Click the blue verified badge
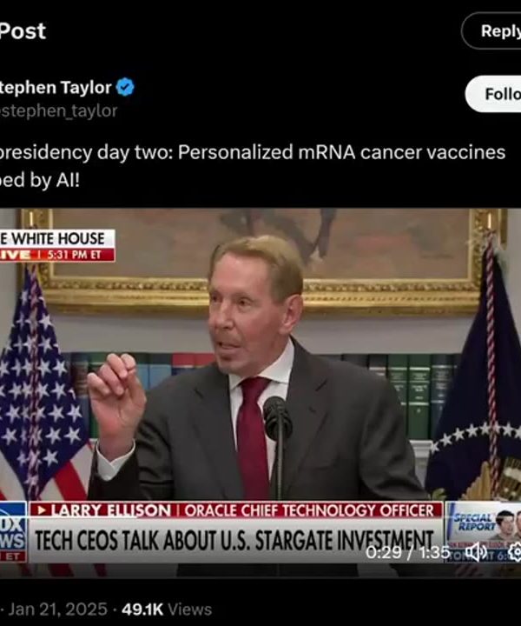Screen dimensions: 521x626 tap(125, 87)
